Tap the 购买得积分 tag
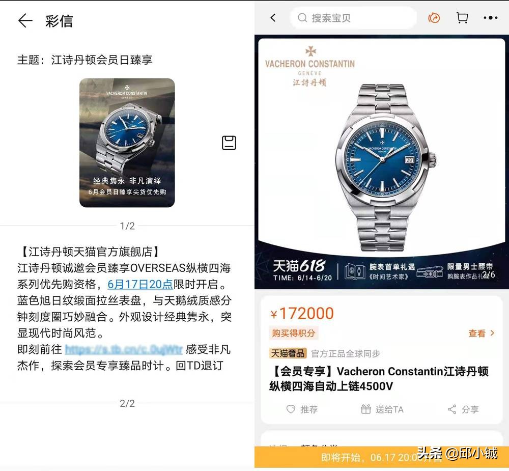The height and width of the screenshot is (471, 509). click(x=294, y=333)
